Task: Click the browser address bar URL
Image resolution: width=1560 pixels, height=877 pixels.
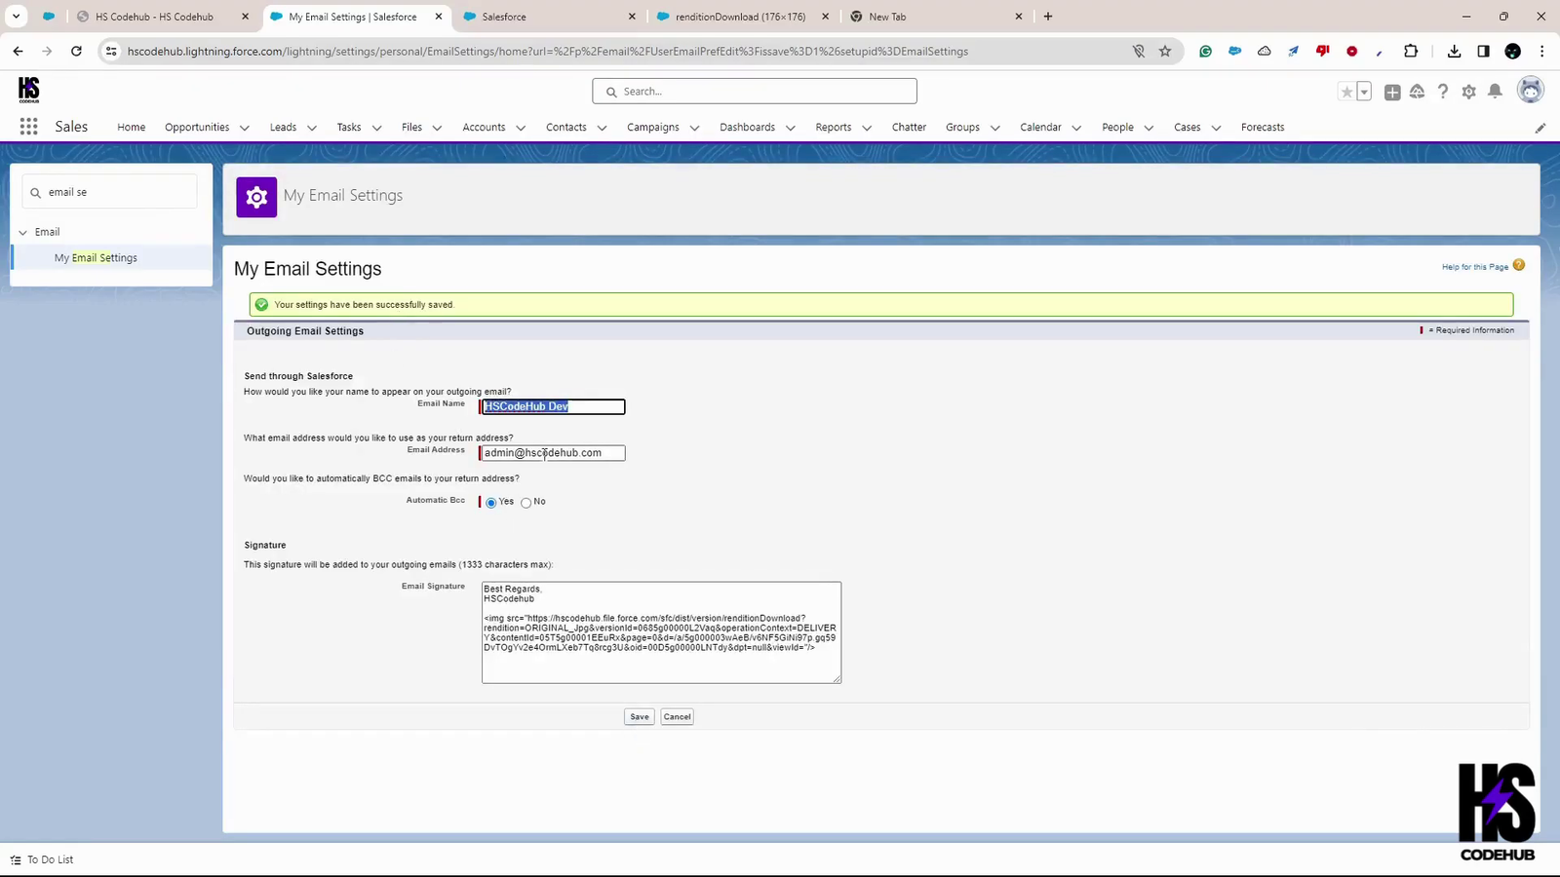Action: (x=548, y=52)
